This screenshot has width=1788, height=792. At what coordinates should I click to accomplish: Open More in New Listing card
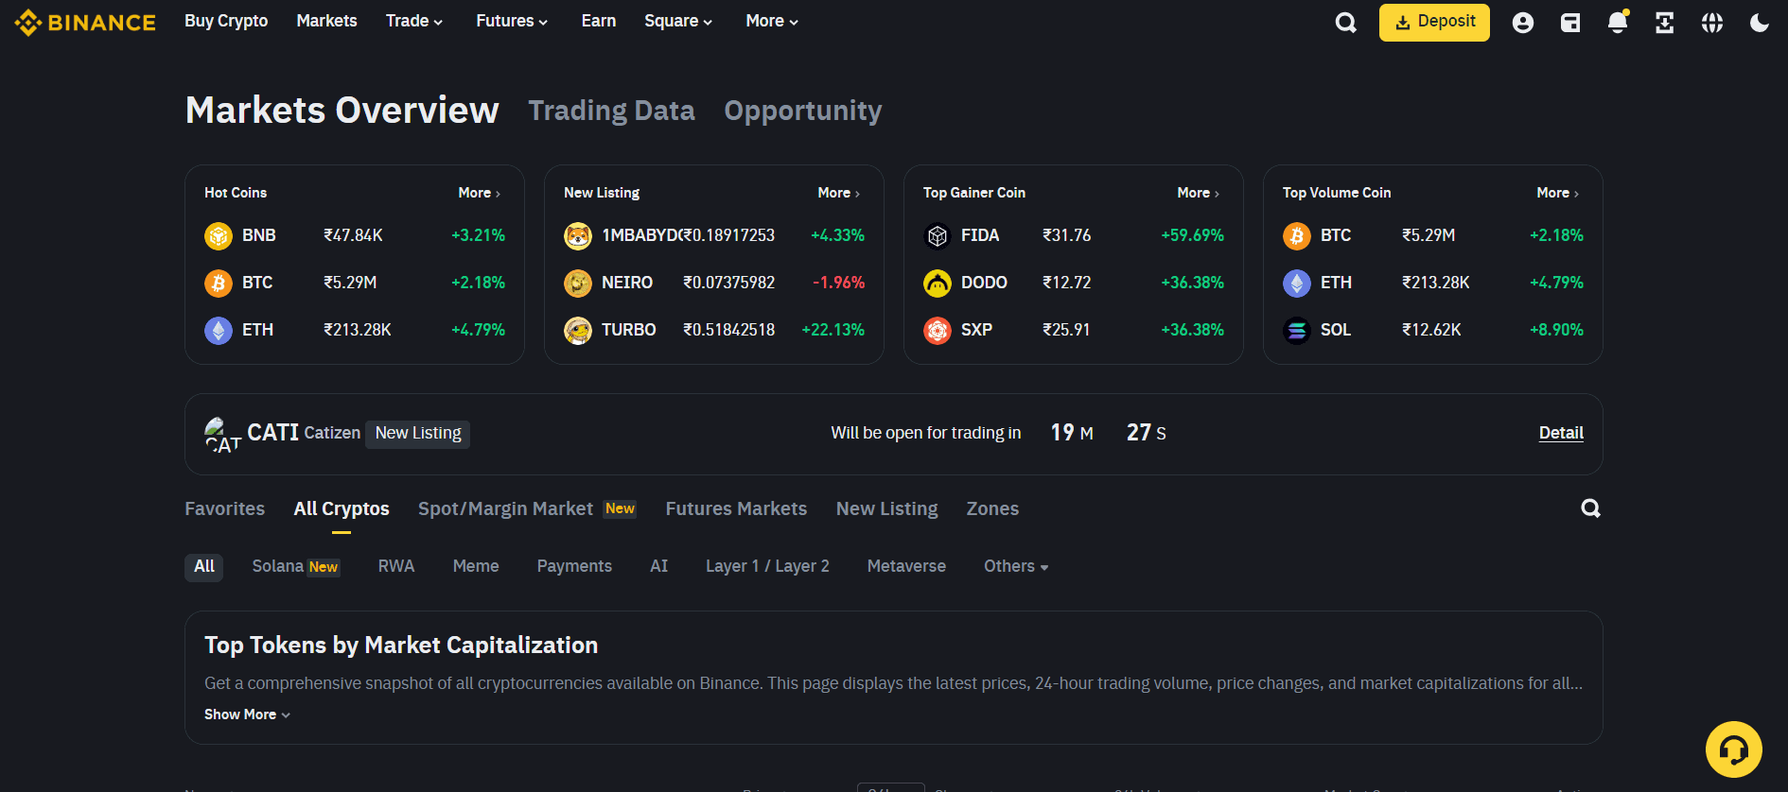[x=839, y=193]
